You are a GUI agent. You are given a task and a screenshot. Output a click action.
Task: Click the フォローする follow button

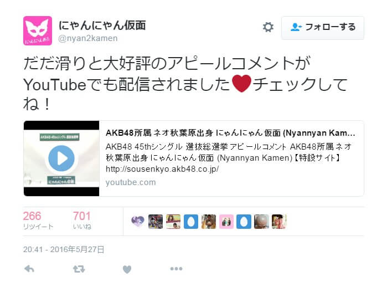click(x=323, y=28)
